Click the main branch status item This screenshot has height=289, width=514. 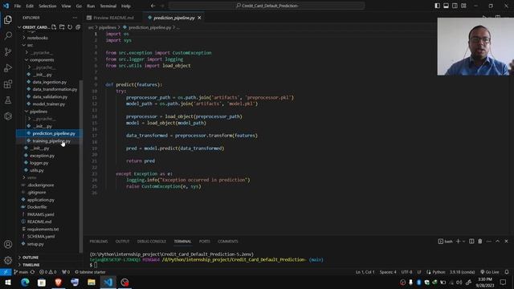tap(21, 272)
